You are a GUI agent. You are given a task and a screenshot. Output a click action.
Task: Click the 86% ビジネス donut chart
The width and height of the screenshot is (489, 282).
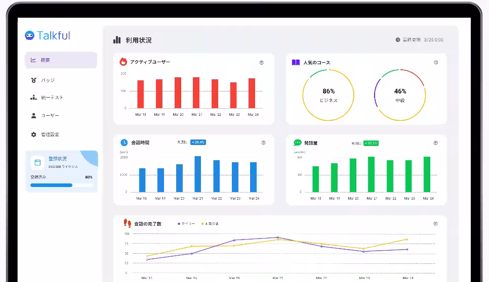329,95
